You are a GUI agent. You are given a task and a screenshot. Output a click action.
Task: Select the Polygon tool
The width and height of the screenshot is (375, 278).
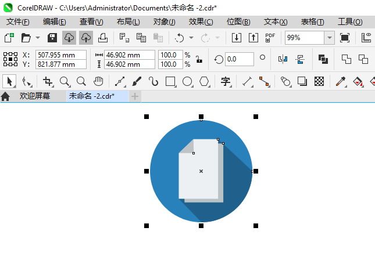pyautogui.click(x=204, y=81)
